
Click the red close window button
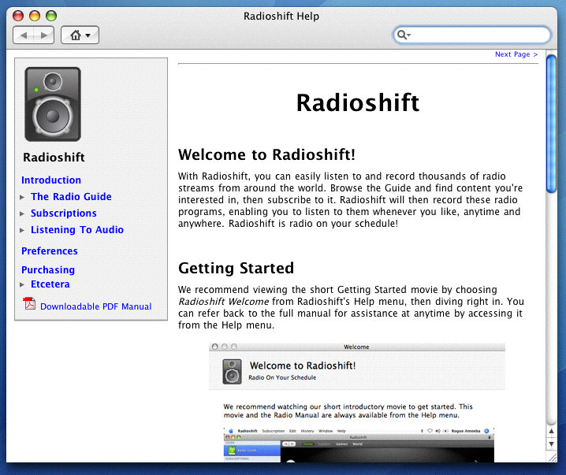(x=18, y=16)
